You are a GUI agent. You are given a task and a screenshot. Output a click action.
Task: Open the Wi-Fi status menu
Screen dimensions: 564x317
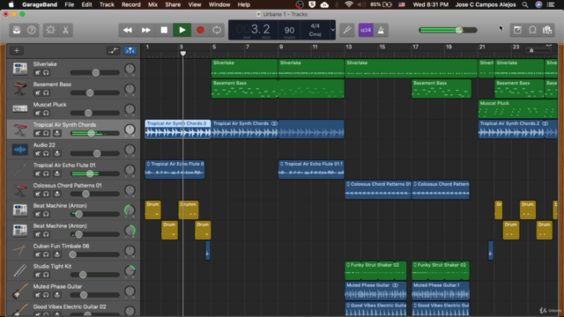pos(349,4)
